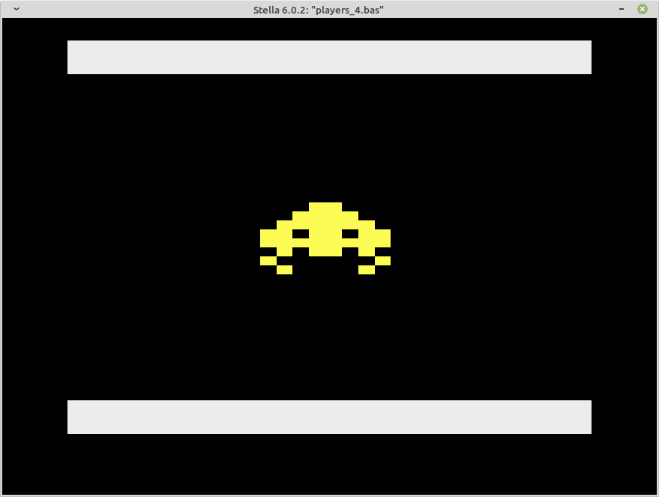Click the yellow alien sprite
Viewport: 659px width, 497px height.
[x=325, y=238]
